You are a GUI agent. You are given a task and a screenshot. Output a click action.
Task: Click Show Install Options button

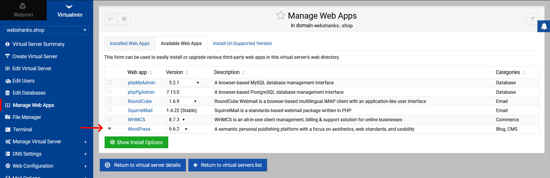click(136, 142)
